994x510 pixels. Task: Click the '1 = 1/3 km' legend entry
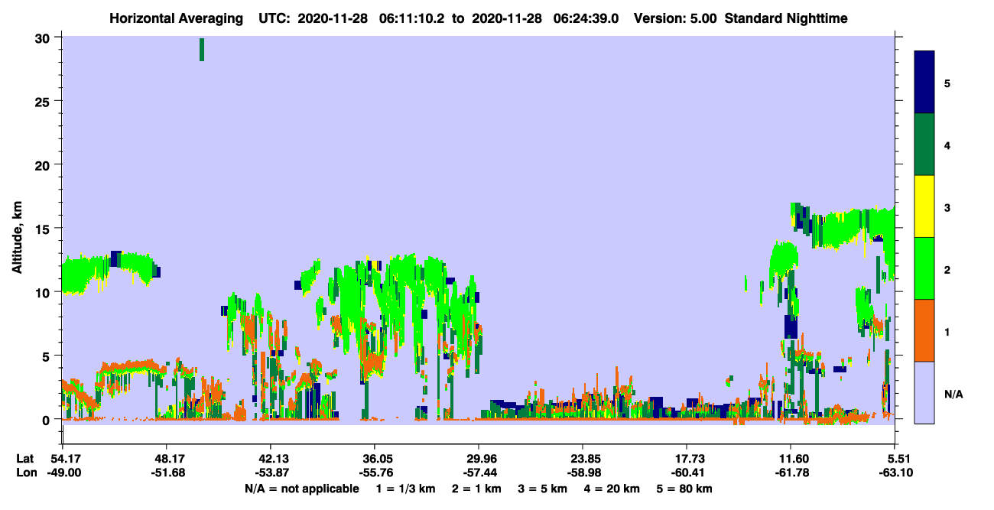[405, 489]
